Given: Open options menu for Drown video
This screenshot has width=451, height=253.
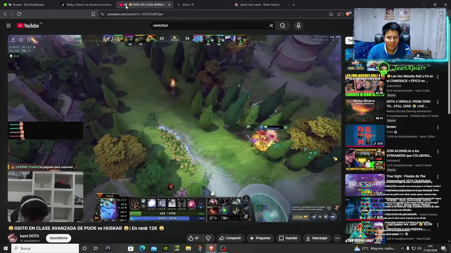Looking at the screenshot, I should [438, 127].
